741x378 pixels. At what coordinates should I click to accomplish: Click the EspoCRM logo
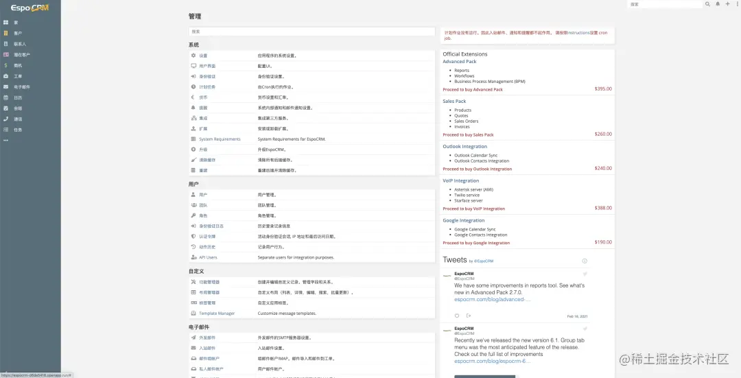pyautogui.click(x=30, y=8)
